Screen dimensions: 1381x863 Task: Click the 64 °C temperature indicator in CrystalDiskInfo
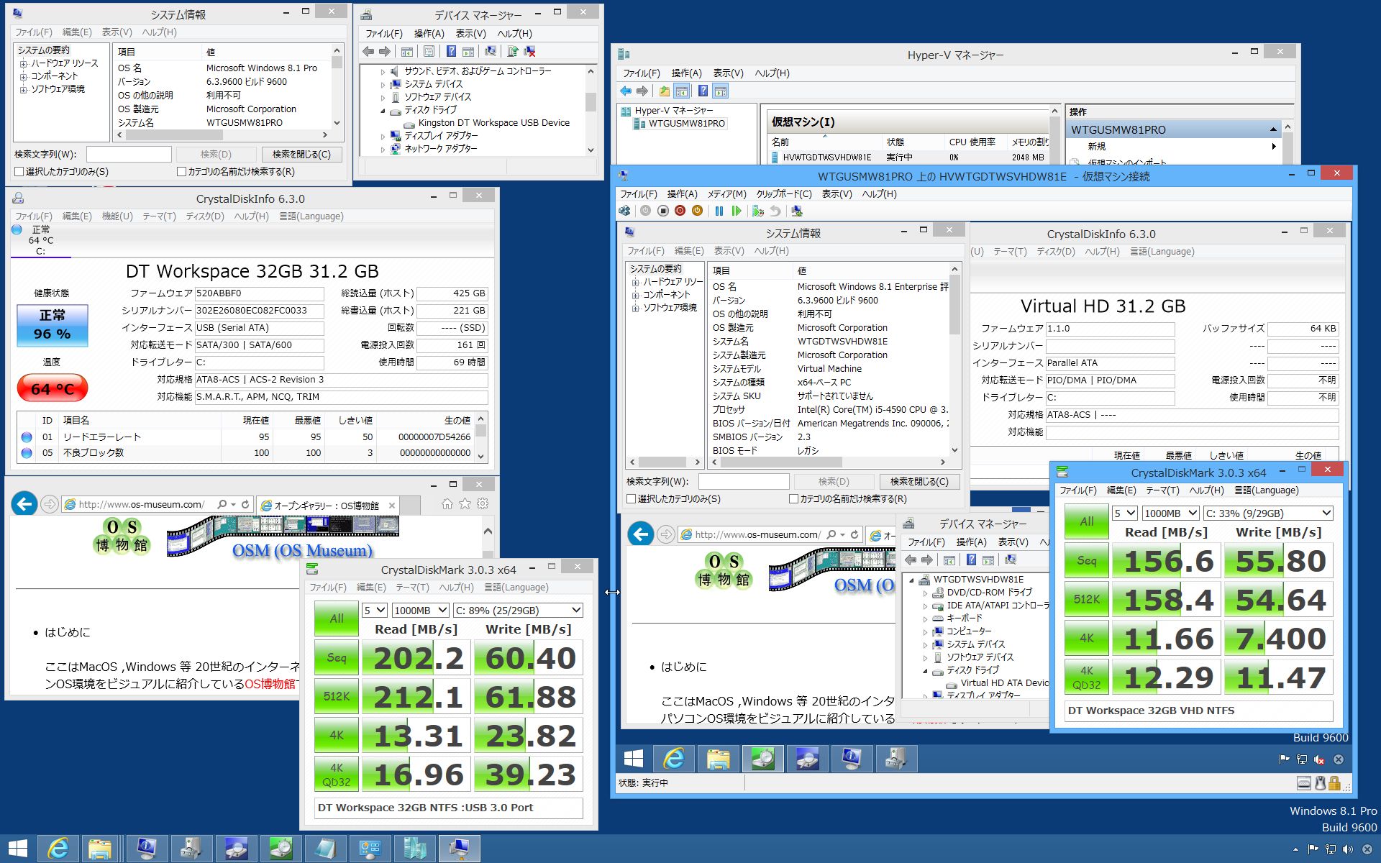[x=53, y=388]
